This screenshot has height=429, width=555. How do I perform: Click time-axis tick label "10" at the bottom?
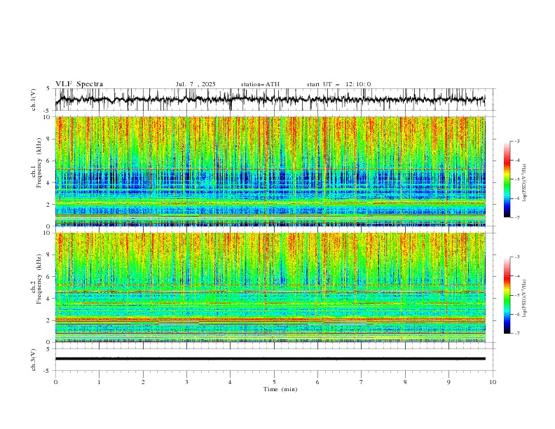tap(493, 382)
